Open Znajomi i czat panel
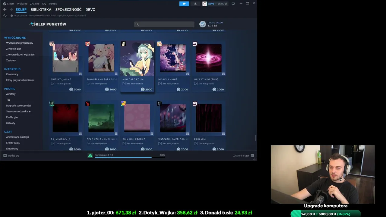Screen dimensions: 386x217 tap(243, 156)
